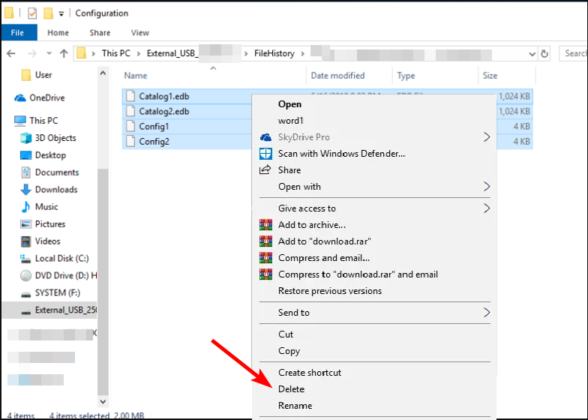This screenshot has height=420, width=588.
Task: Open Local Disk (C:) in navigation pane
Action: pos(54,258)
